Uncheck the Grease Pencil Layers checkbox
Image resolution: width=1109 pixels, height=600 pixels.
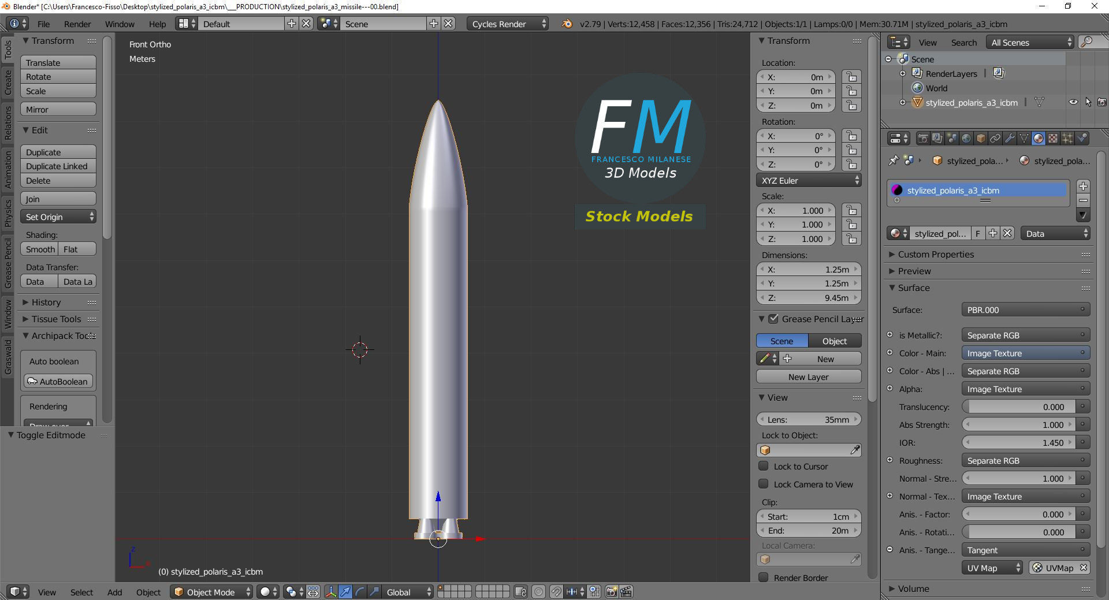[773, 319]
